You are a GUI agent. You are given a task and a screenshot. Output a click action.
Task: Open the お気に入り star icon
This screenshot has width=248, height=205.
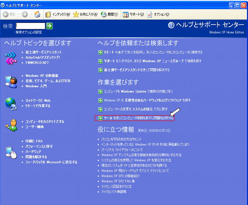pos(76,15)
